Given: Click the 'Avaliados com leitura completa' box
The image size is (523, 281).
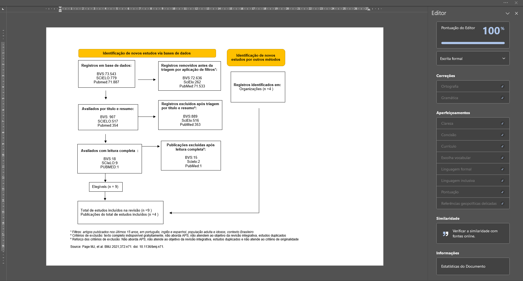Looking at the screenshot, I should point(110,159).
